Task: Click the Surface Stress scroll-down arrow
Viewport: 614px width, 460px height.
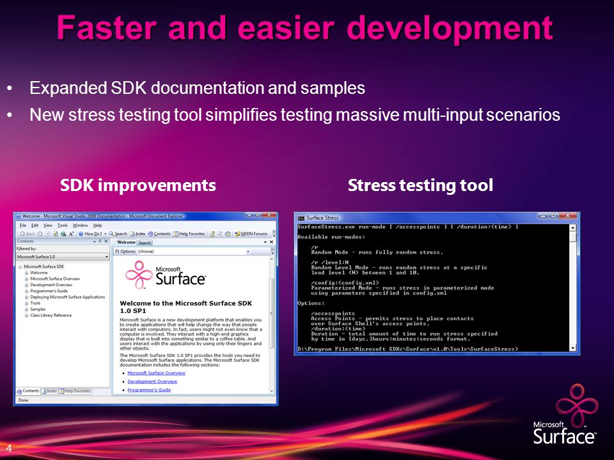Action: (x=573, y=348)
